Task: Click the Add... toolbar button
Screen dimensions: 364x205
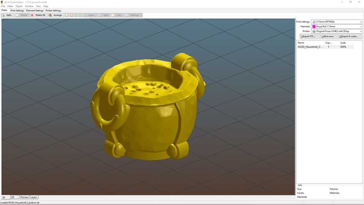Action: (x=8, y=15)
